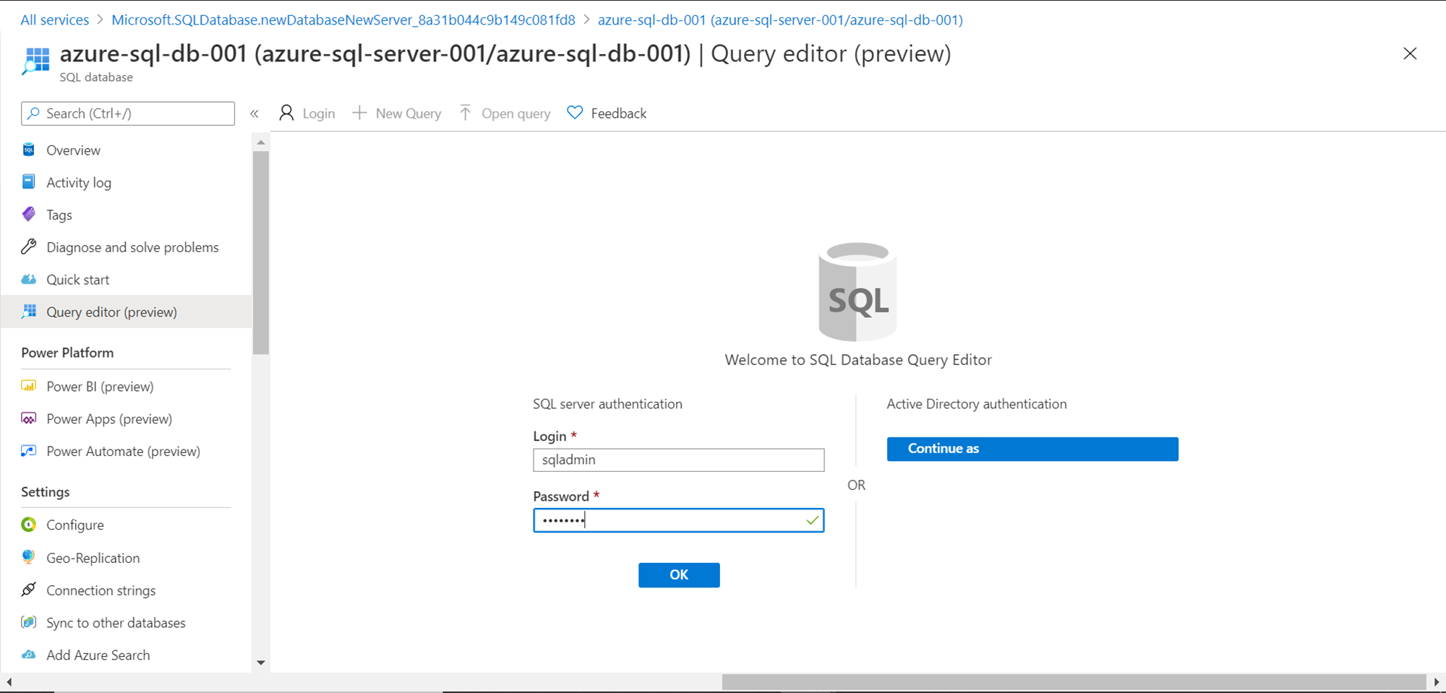Viewport: 1446px width, 693px height.
Task: Click the Power BI (preview) icon
Action: coord(29,386)
